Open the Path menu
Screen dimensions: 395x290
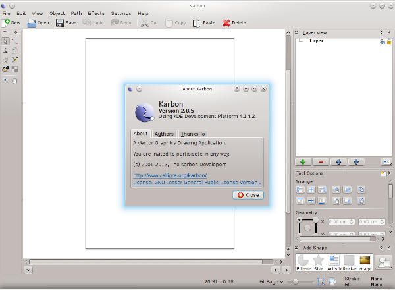click(76, 13)
